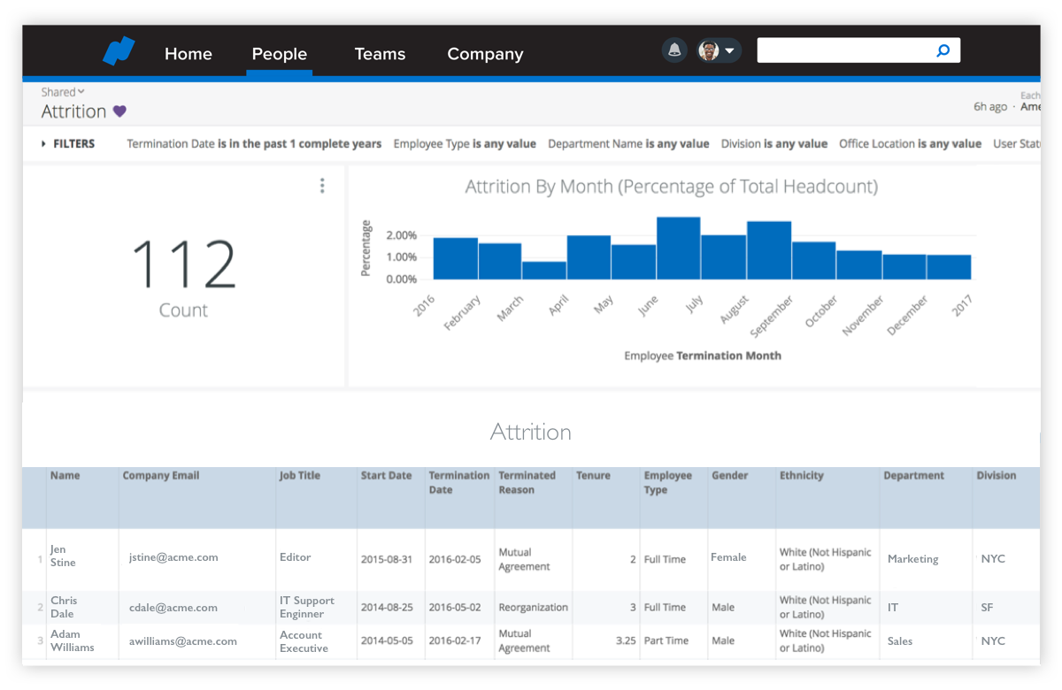The image size is (1062, 690).
Task: Expand the FILTERS section
Action: click(68, 143)
